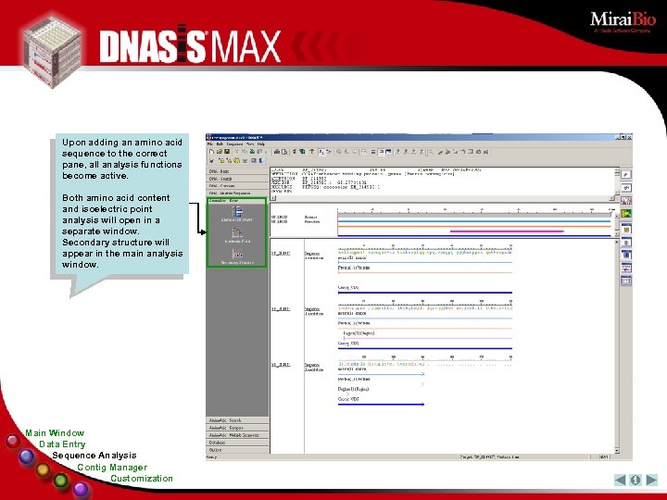Open the Sequence menu

[234, 144]
